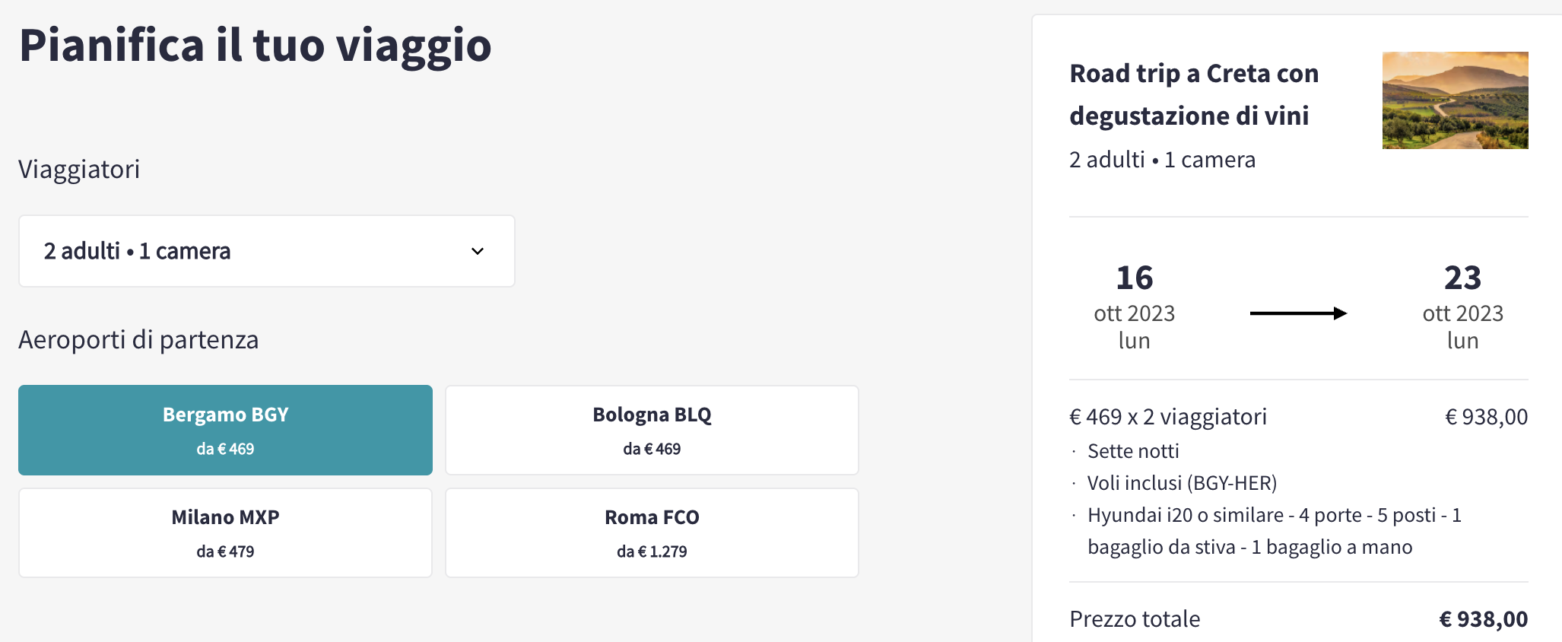Viewport: 1562px width, 642px height.
Task: Click the "€ 469 x 2 viaggiatori" line
Action: click(x=1168, y=417)
